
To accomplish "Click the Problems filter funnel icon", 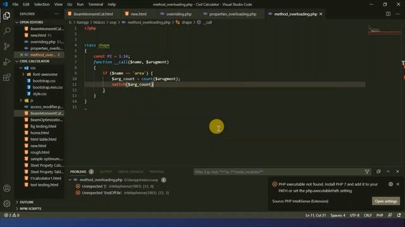I will (367, 172).
